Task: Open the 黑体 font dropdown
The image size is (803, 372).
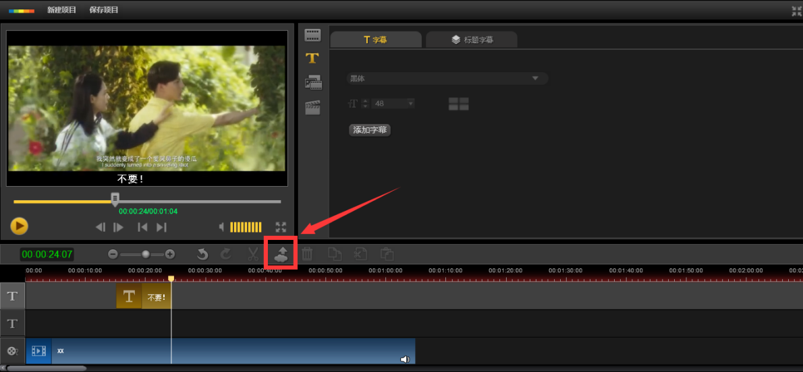Action: pyautogui.click(x=447, y=78)
